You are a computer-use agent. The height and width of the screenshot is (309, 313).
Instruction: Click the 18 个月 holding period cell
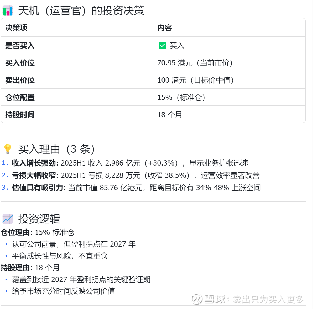click(170, 115)
